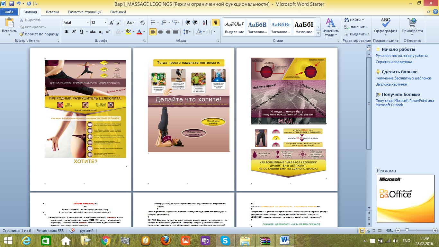
Task: Redo the action in Quick Access toolbar
Action: pos(29,4)
